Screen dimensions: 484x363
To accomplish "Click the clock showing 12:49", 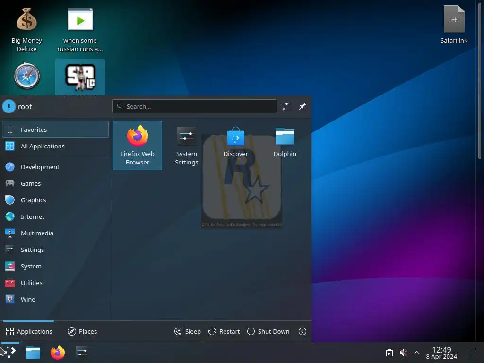I will click(x=441, y=353).
